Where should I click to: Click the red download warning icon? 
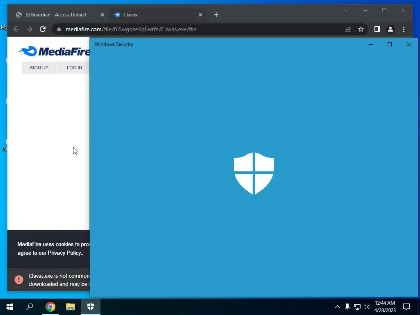[19, 280]
